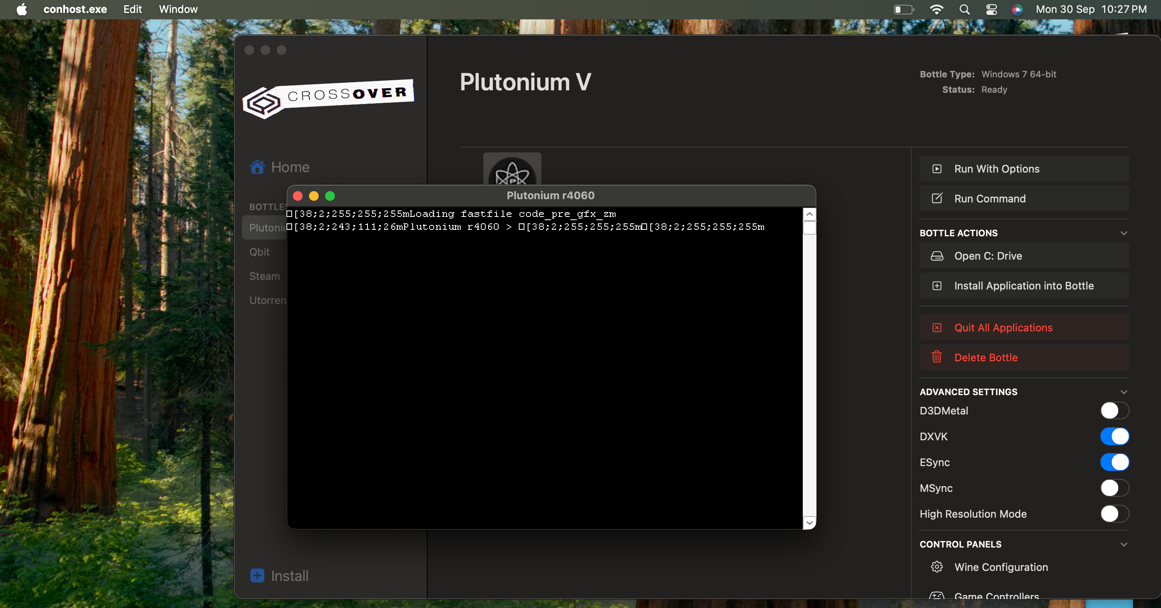Click the Delete Bottle label

(986, 357)
